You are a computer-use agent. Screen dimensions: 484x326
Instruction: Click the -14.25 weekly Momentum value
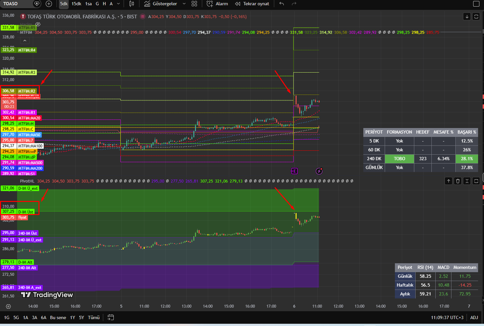click(465, 285)
